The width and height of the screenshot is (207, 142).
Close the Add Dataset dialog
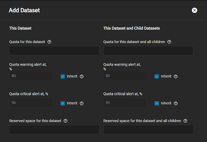(x=194, y=10)
